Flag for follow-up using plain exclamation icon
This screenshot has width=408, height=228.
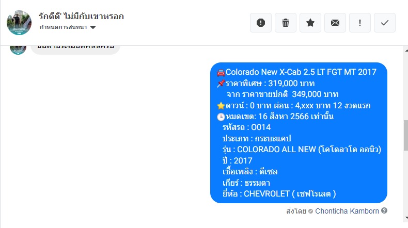[x=360, y=23]
